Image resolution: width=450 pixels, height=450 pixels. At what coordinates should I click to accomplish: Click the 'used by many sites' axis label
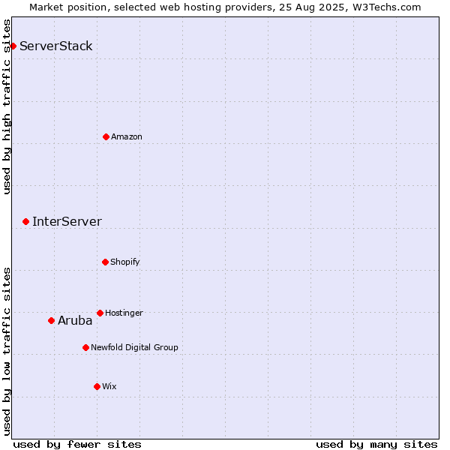pos(376,445)
